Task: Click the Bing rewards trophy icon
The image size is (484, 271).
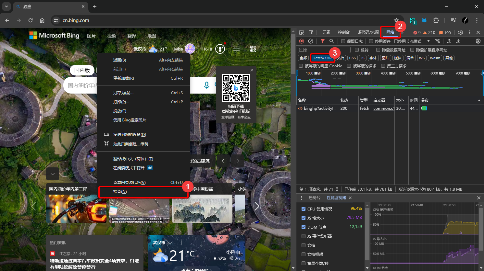Action: [220, 49]
